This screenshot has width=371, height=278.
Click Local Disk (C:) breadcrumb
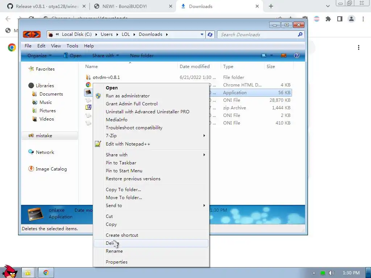[77, 34]
